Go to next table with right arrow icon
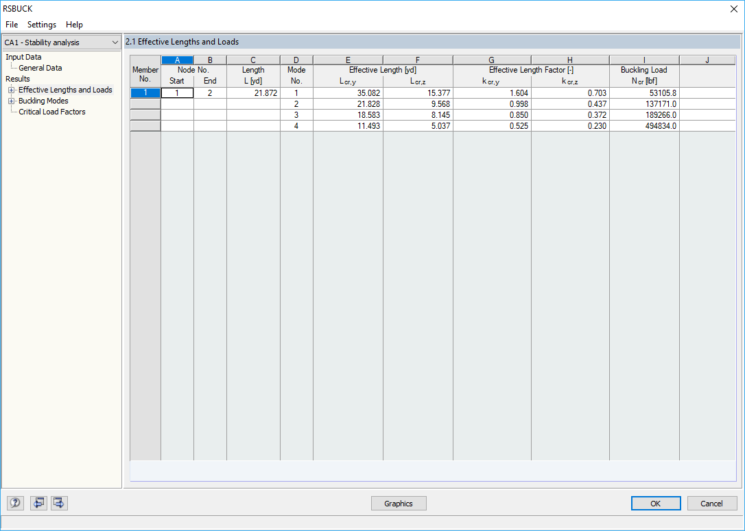 pyautogui.click(x=60, y=502)
